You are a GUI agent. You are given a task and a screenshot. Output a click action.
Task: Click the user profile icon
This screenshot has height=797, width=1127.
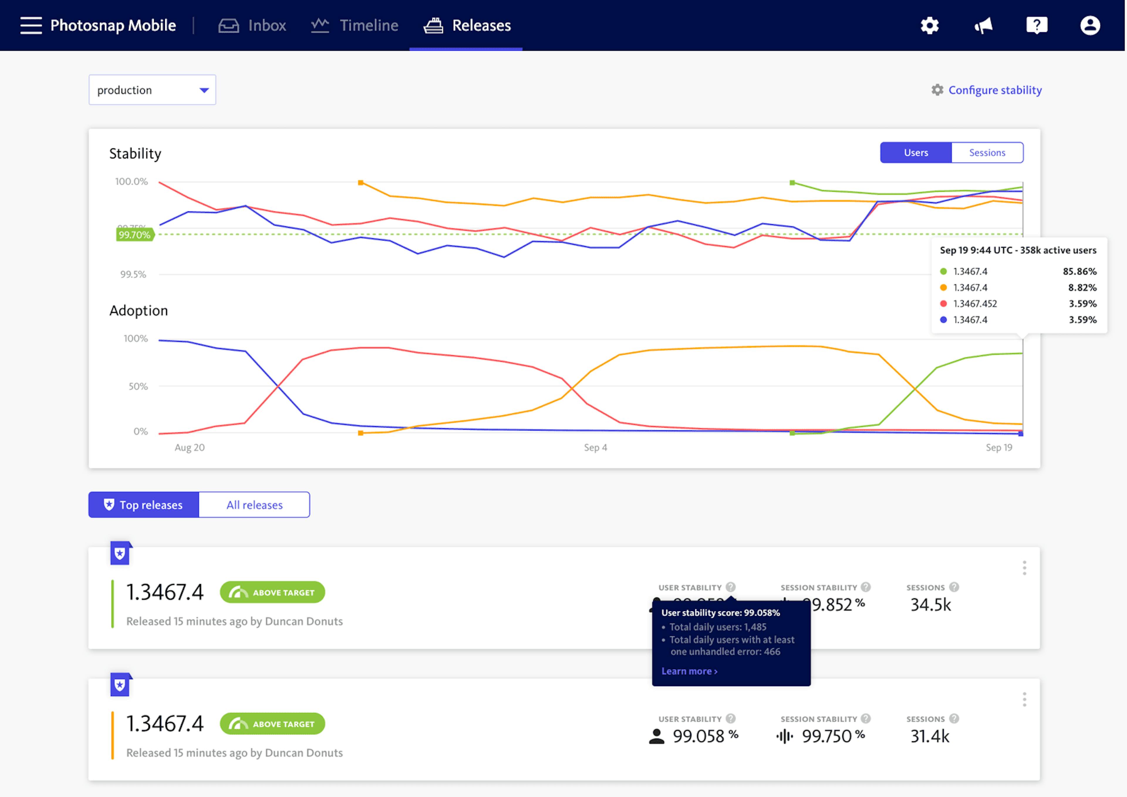tap(1090, 24)
